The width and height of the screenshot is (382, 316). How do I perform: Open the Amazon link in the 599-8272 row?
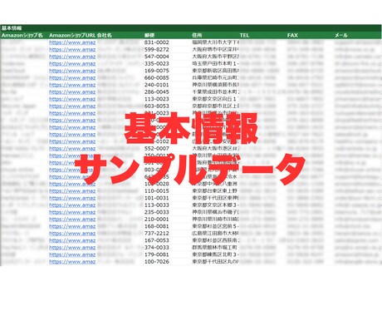tap(72, 50)
